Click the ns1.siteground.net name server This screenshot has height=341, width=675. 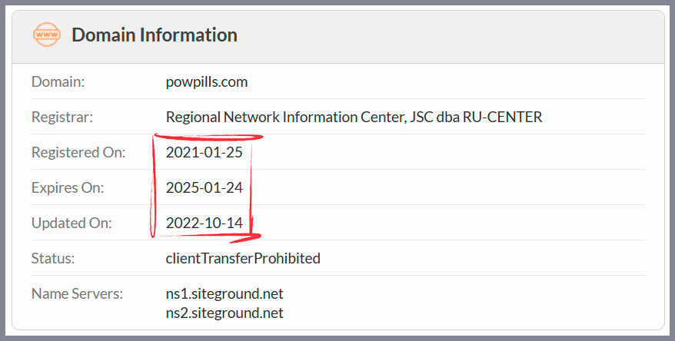tap(224, 293)
